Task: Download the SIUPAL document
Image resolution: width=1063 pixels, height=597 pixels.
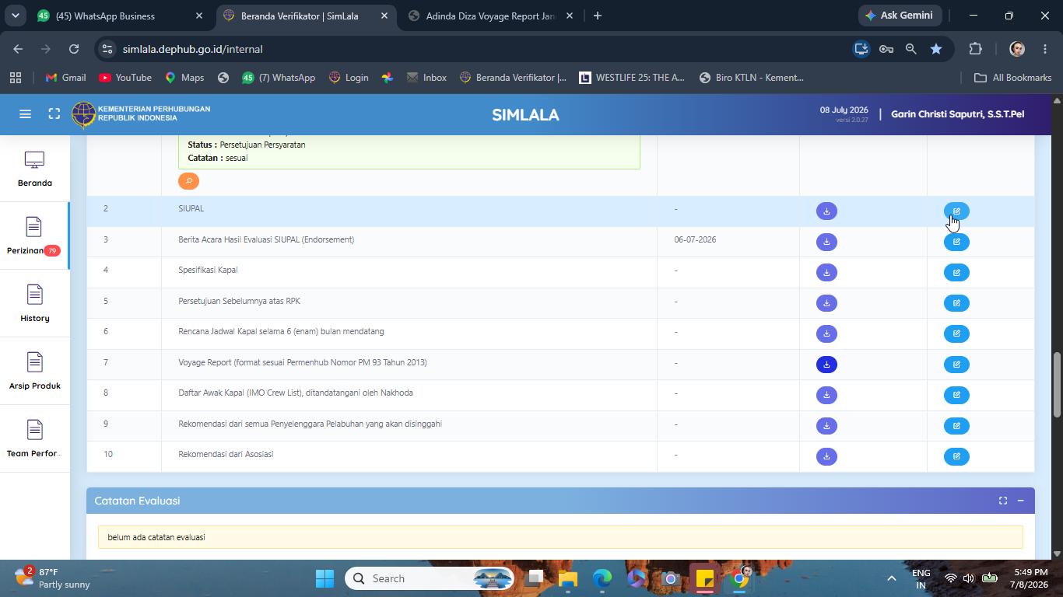Action: click(x=826, y=211)
